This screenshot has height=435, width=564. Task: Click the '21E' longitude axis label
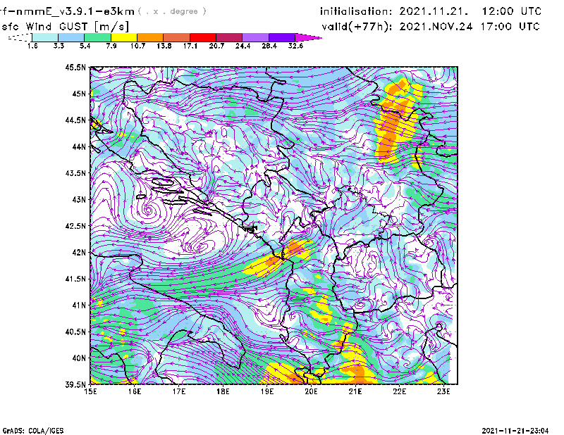point(355,391)
